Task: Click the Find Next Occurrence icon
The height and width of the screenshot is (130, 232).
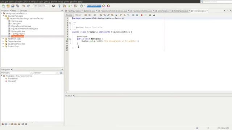Action: (108, 15)
